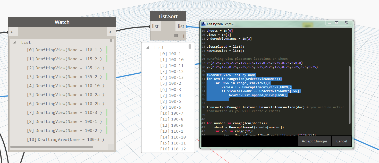Click preview item [14] 110-10
379x163 pixels.
click(173, 137)
